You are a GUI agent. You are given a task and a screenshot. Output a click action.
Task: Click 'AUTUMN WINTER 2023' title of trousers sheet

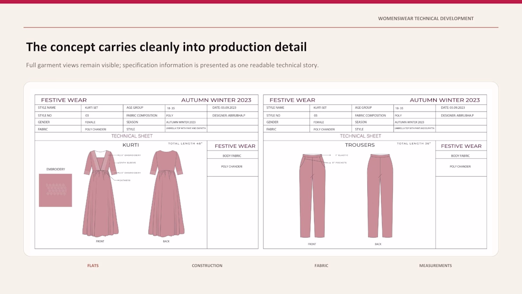(445, 100)
